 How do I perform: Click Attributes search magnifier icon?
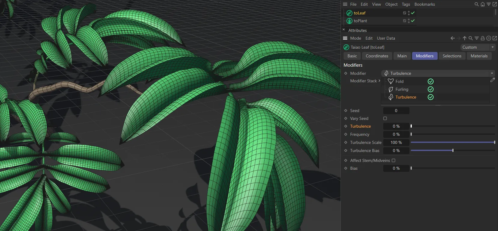tap(471, 38)
